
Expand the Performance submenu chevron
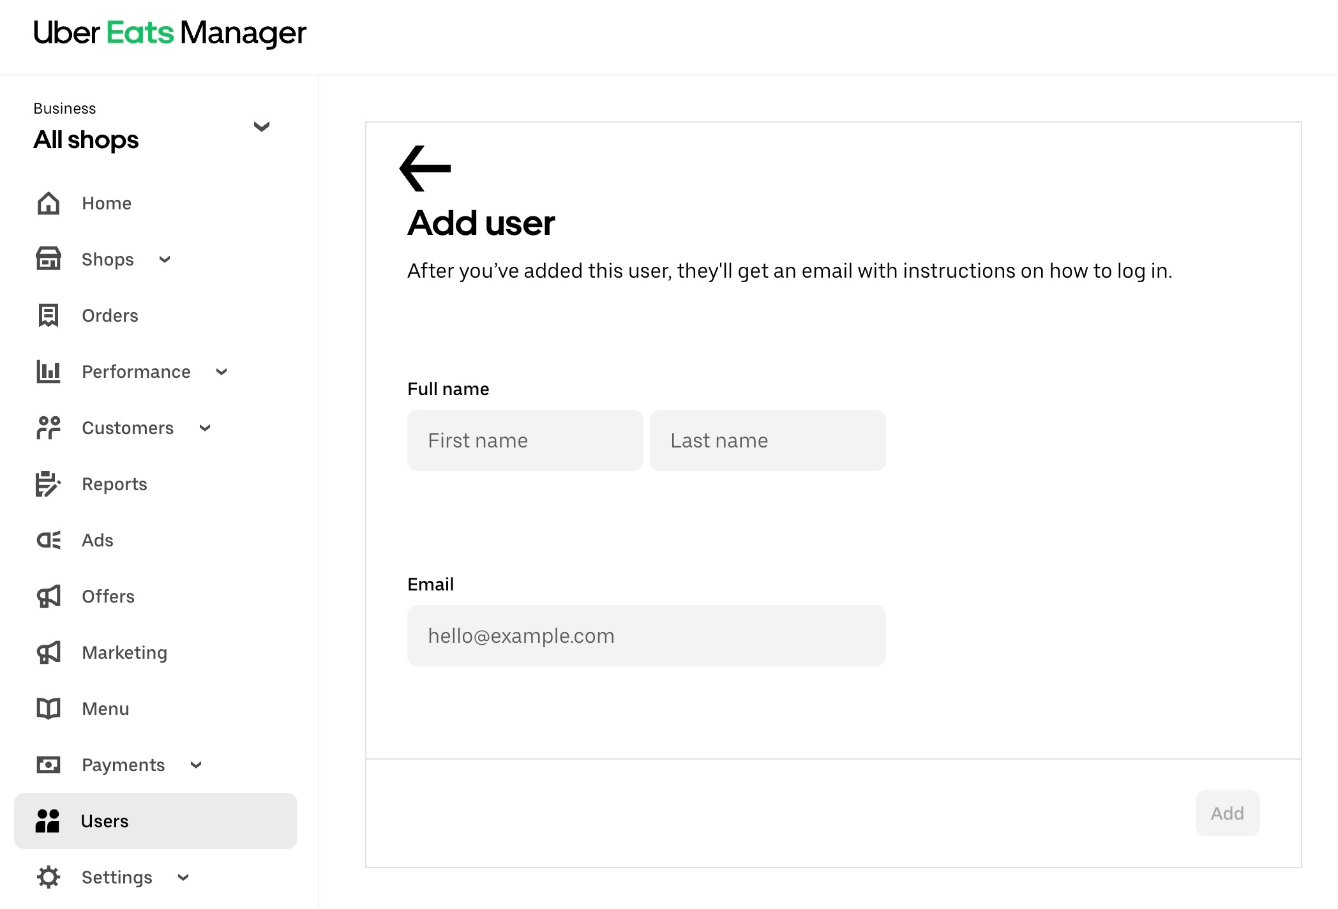222,372
